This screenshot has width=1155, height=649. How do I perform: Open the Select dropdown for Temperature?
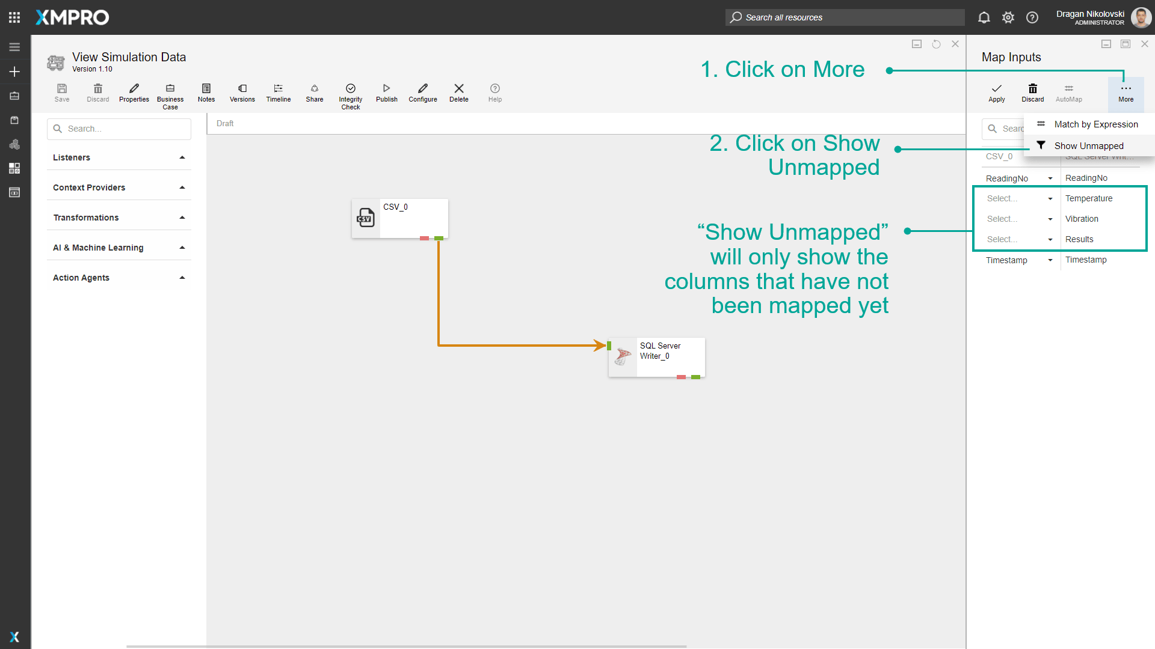(x=1019, y=199)
